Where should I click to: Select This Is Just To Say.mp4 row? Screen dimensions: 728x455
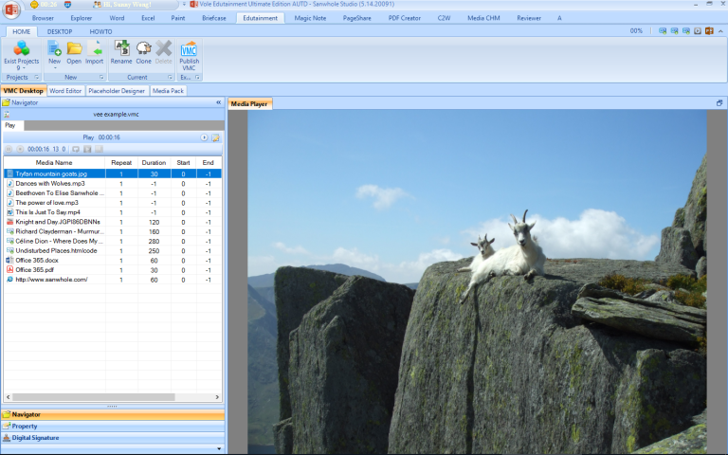[113, 212]
